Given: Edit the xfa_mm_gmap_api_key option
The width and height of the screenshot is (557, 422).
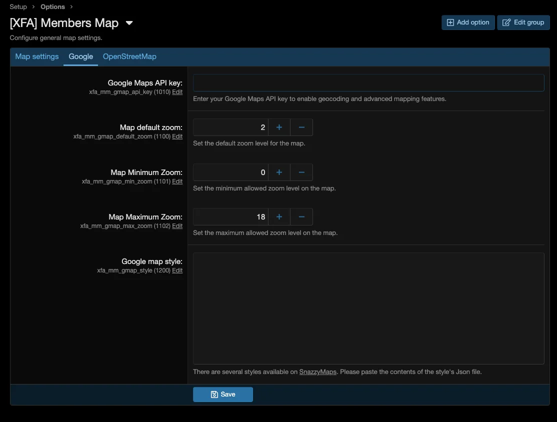Looking at the screenshot, I should coord(177,92).
